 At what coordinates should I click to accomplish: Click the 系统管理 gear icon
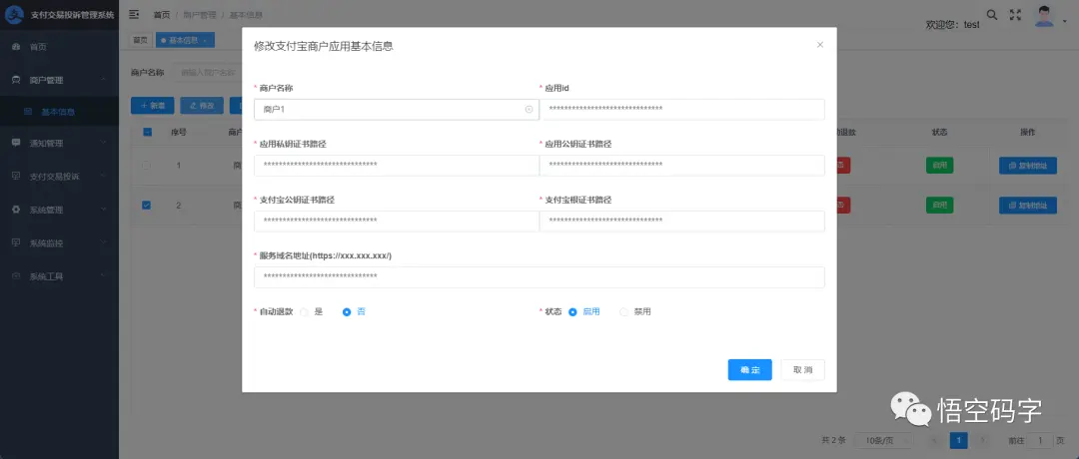click(16, 210)
